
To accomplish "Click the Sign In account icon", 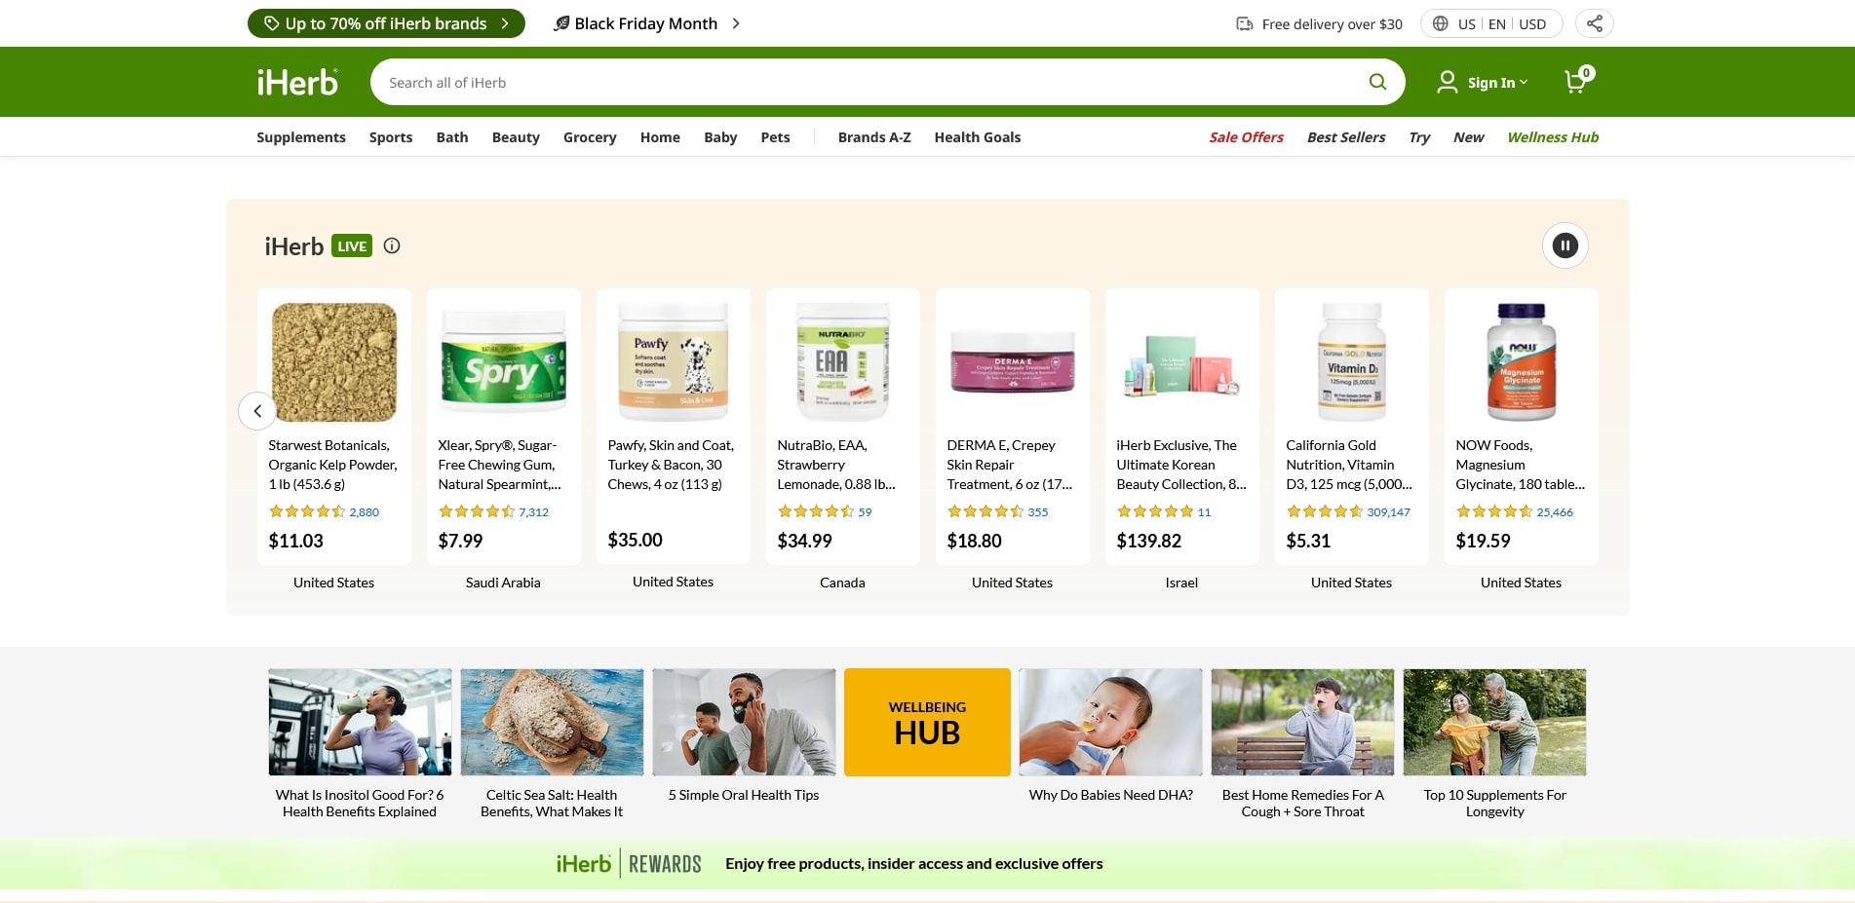I will [x=1448, y=82].
